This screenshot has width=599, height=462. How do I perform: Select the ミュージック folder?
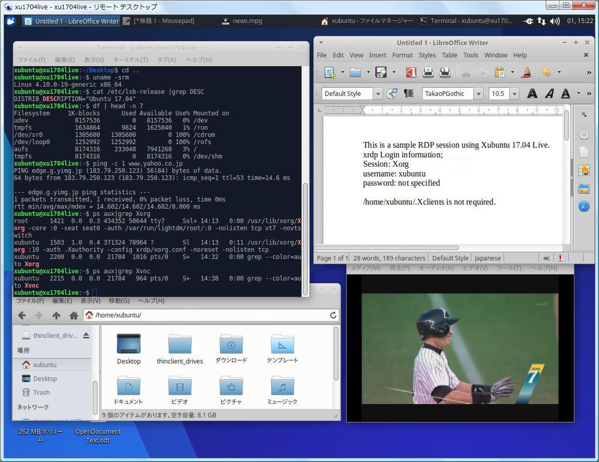pos(282,391)
